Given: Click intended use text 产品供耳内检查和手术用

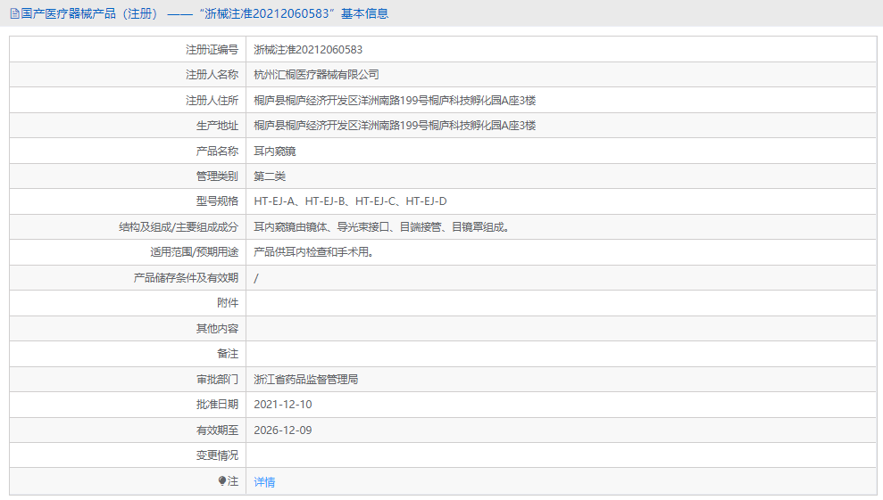Looking at the screenshot, I should click(x=314, y=252).
